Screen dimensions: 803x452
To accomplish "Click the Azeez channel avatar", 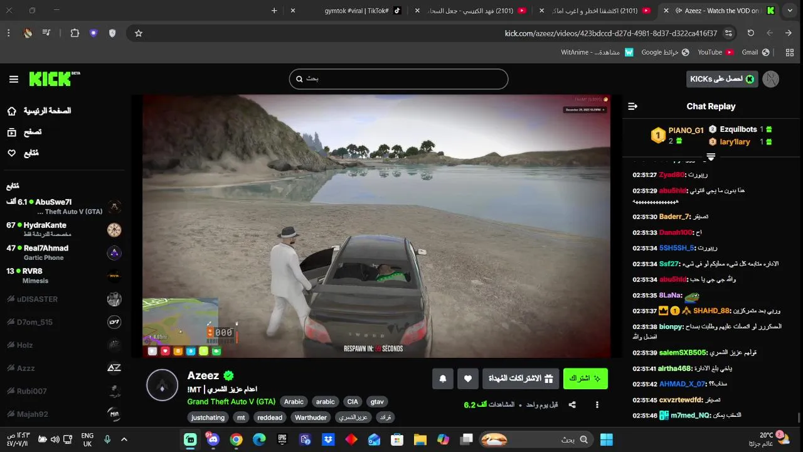I will (x=162, y=385).
